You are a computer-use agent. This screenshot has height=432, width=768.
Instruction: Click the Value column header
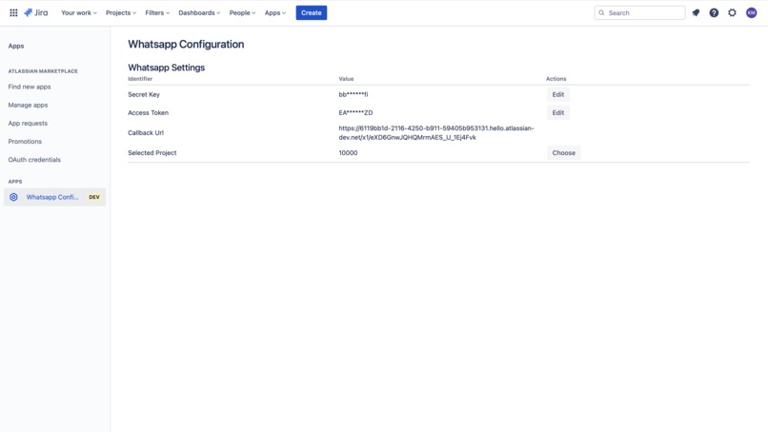[346, 79]
